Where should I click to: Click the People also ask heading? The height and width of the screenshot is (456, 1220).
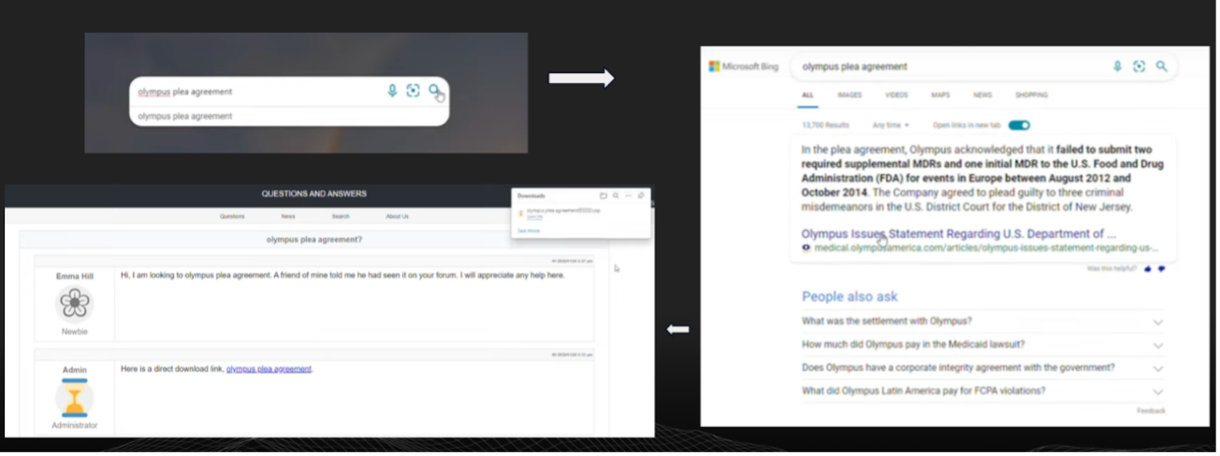tap(850, 297)
